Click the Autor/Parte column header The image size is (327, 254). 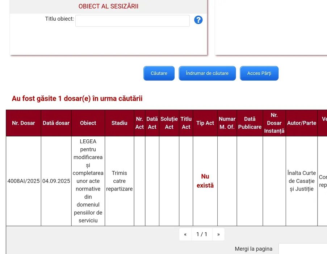coord(301,123)
